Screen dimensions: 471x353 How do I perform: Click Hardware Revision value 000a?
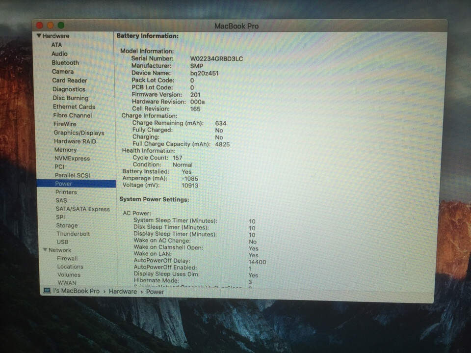[x=197, y=102]
